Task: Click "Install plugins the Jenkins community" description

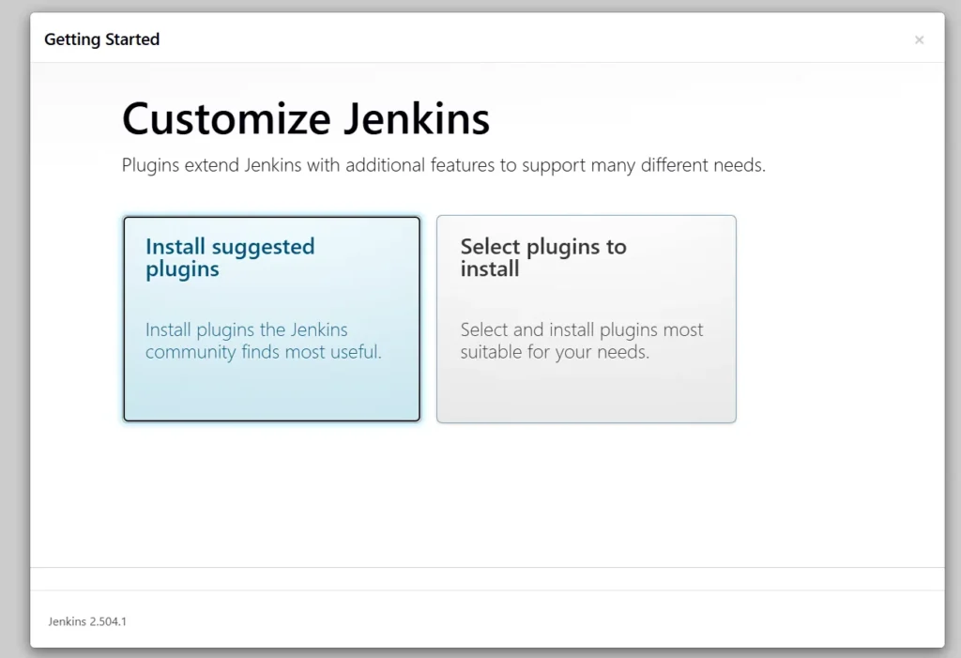Action: pos(263,342)
